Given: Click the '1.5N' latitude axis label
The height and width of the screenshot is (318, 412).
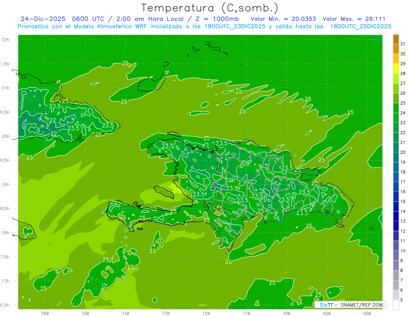Looking at the screenshot, I should point(5,64).
